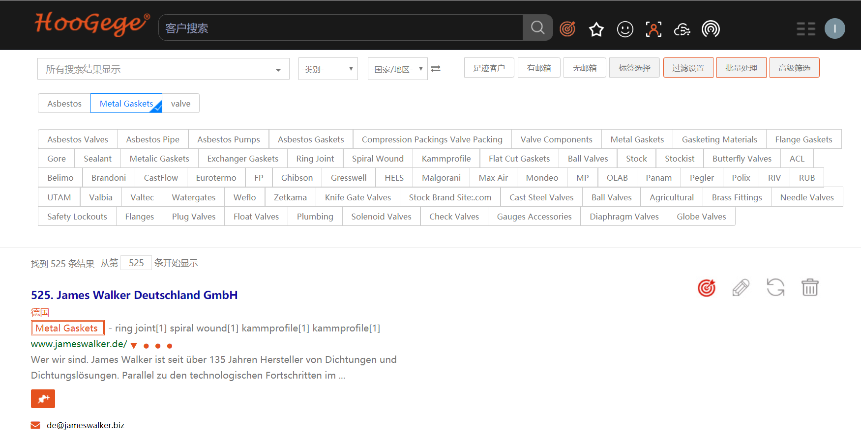Image resolution: width=861 pixels, height=438 pixels.
Task: Choose the Safety Lockouts keyword
Action: coord(77,217)
